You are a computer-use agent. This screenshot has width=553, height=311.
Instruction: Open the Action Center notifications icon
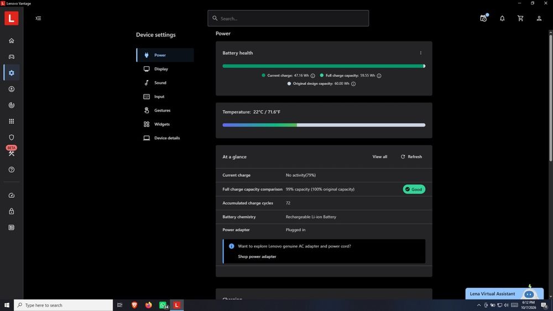pos(545,305)
